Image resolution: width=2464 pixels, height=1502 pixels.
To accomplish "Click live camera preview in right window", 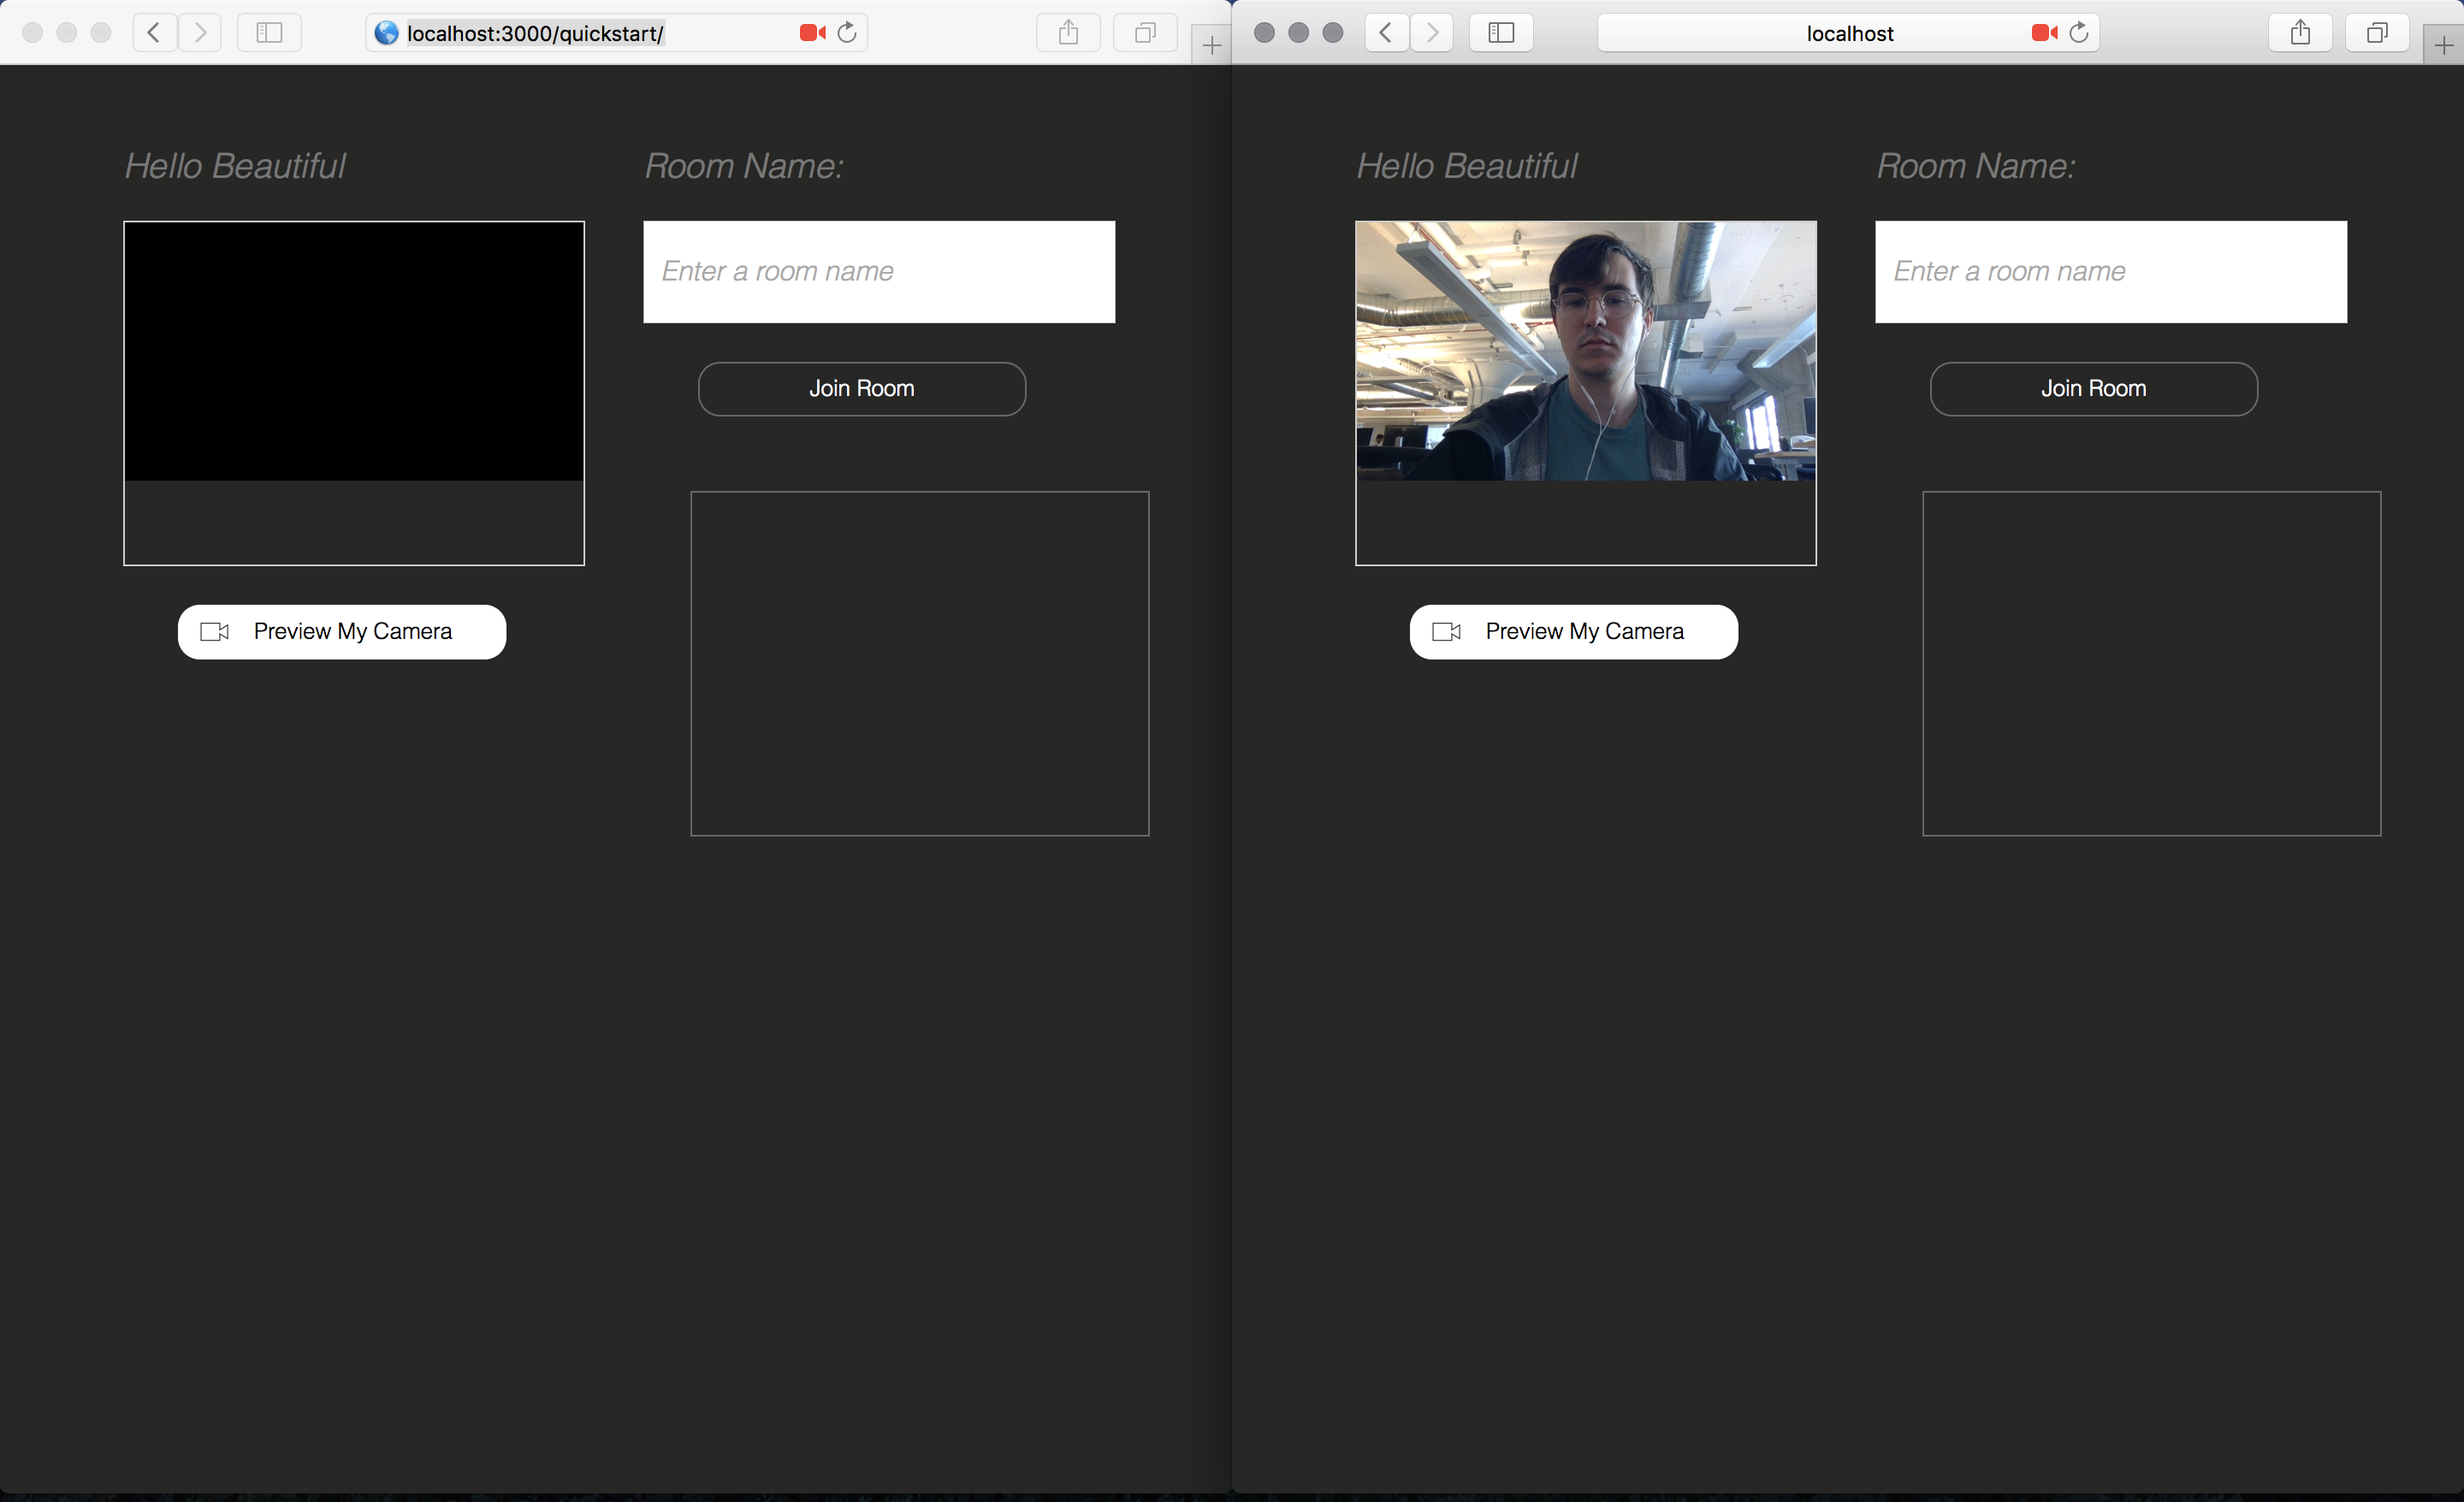I will click(x=1586, y=351).
